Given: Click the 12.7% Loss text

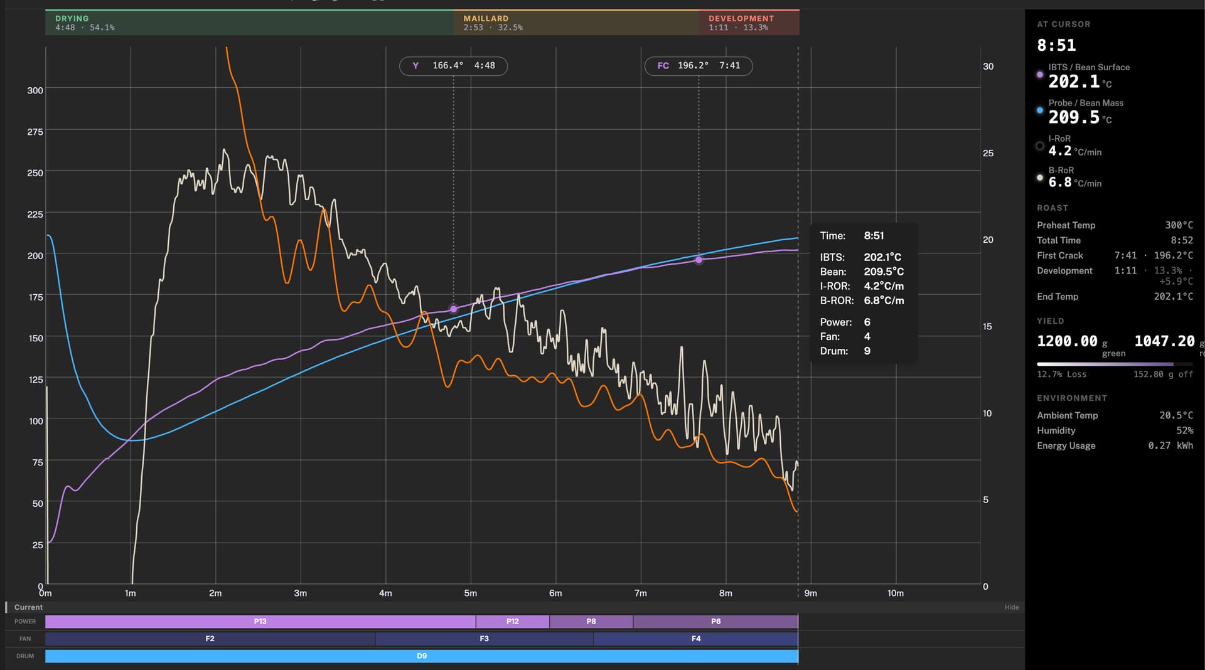Looking at the screenshot, I should point(1061,375).
